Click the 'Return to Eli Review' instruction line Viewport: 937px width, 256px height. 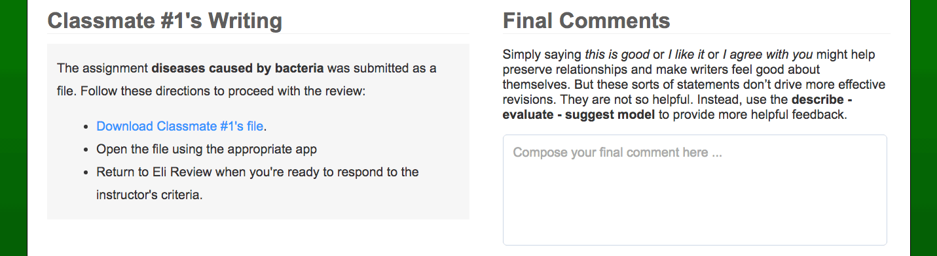(x=257, y=172)
